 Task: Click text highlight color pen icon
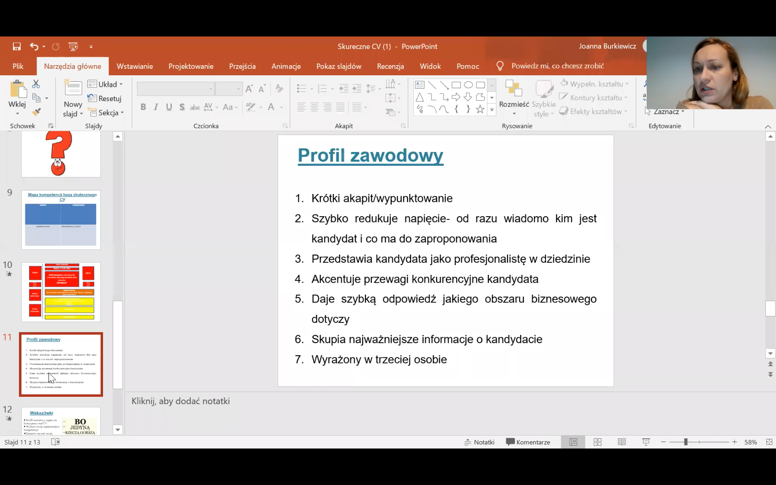tap(251, 107)
